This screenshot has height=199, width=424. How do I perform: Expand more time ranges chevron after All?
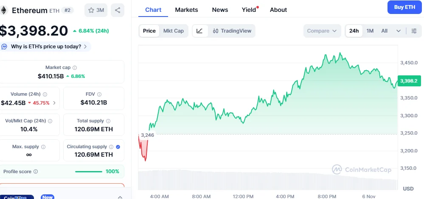pos(399,31)
